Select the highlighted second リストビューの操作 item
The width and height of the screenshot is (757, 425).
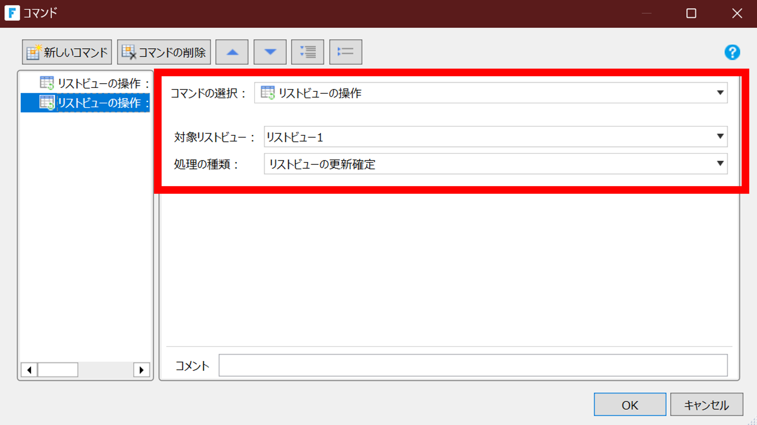[x=99, y=103]
